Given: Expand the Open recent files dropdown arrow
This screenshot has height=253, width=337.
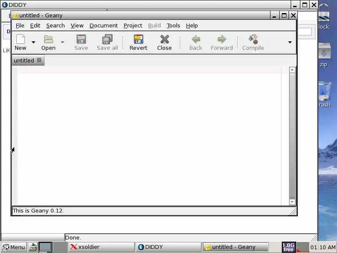Looking at the screenshot, I should [x=62, y=42].
